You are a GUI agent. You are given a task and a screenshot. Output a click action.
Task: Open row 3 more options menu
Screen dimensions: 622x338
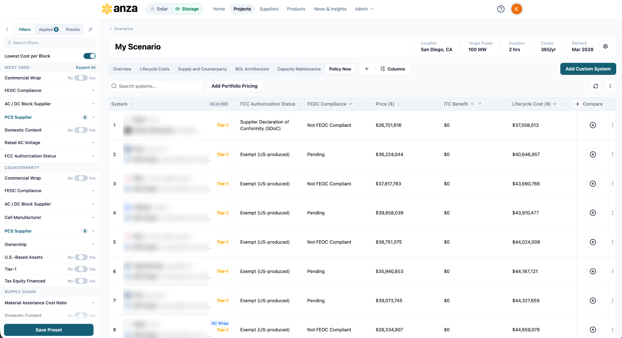(x=613, y=184)
